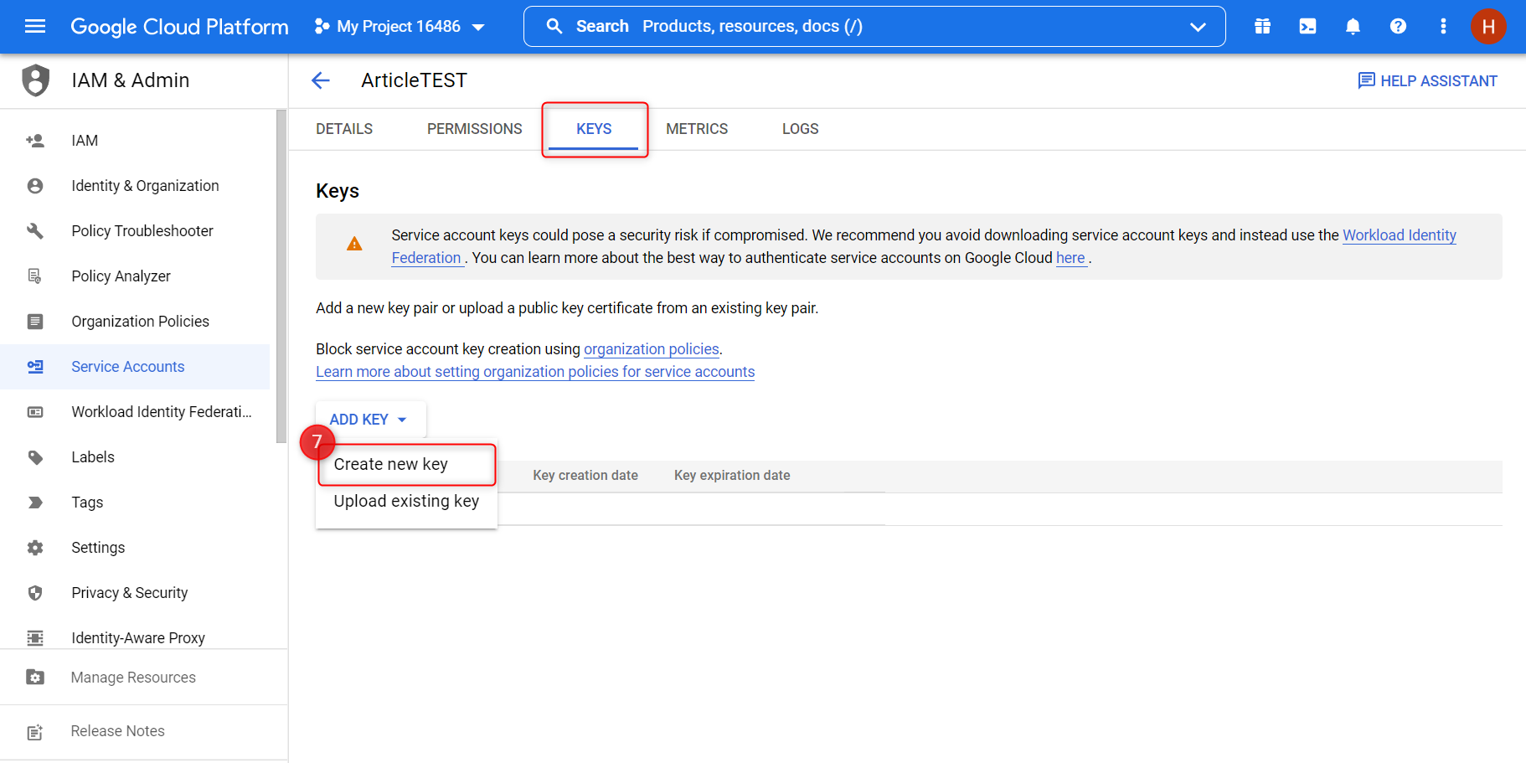Open the ADD KEY dropdown
Image resolution: width=1526 pixels, height=763 pixels.
(369, 420)
